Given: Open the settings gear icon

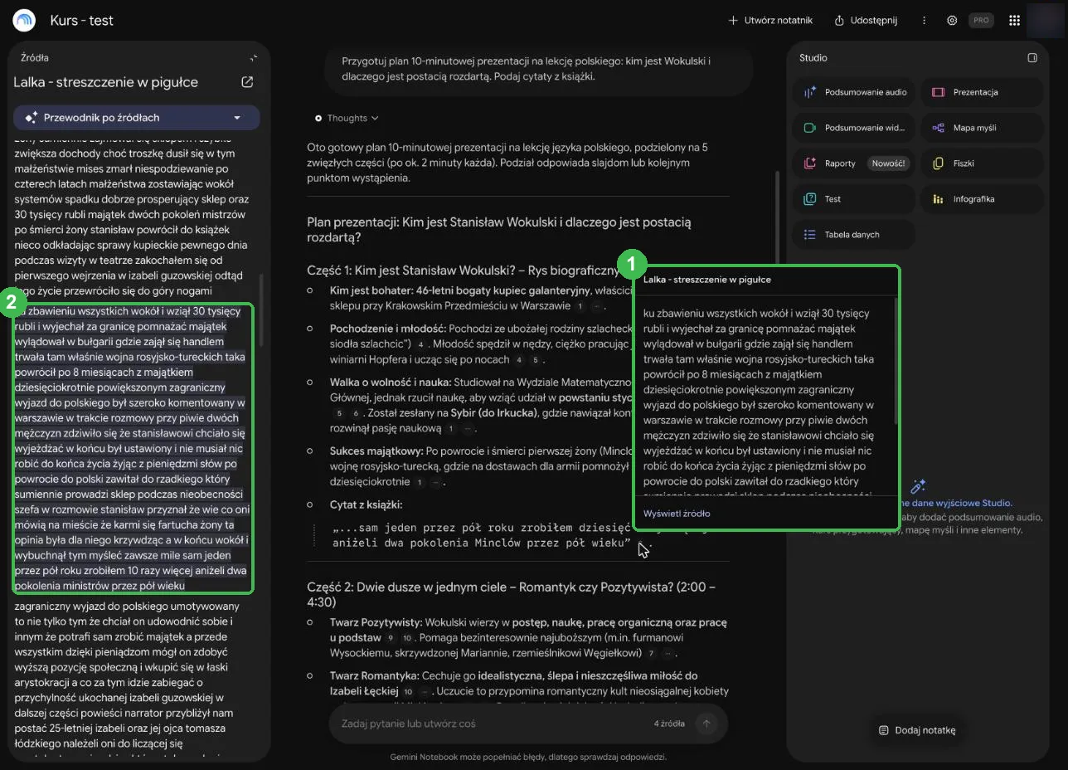Looking at the screenshot, I should point(952,20).
